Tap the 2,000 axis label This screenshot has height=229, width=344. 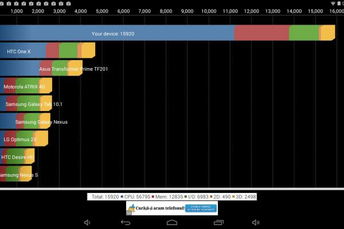point(38,11)
